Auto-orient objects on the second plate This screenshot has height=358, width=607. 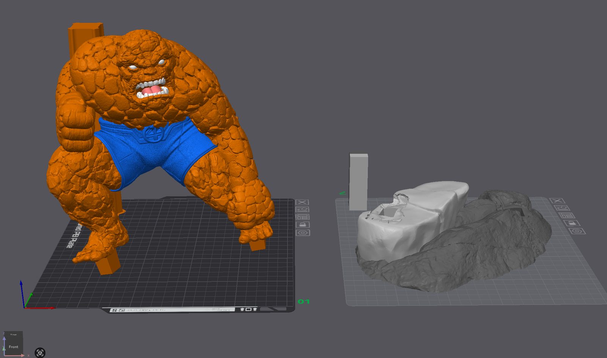click(561, 208)
